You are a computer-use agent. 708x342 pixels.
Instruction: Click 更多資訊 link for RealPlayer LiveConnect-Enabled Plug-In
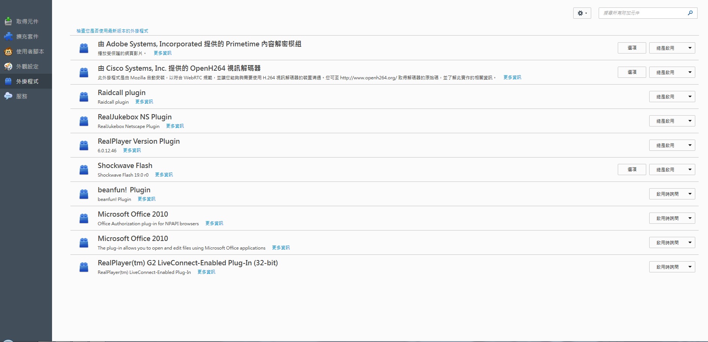pos(206,272)
